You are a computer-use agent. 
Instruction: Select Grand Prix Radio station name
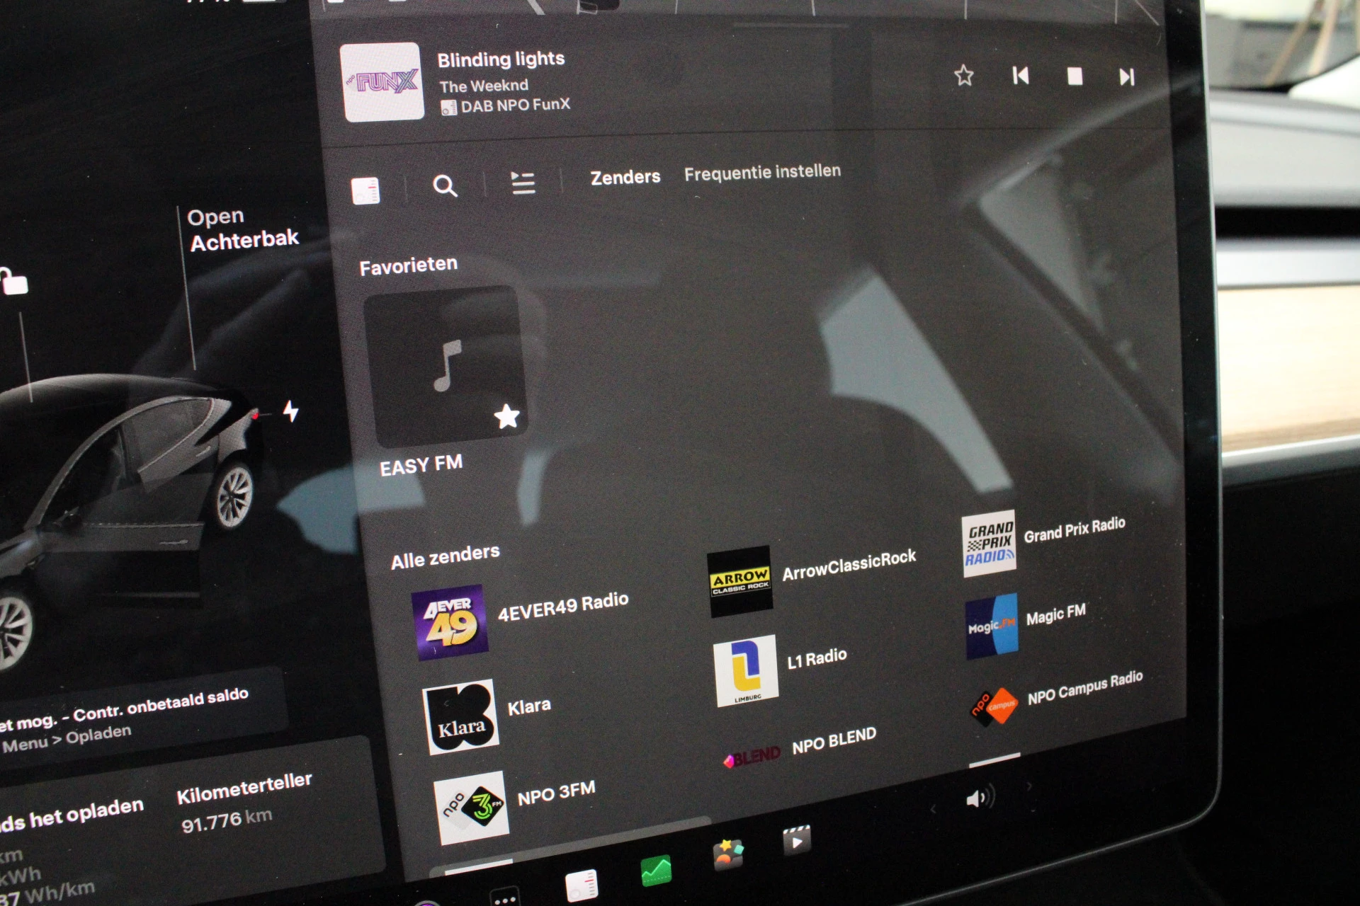(x=1074, y=529)
